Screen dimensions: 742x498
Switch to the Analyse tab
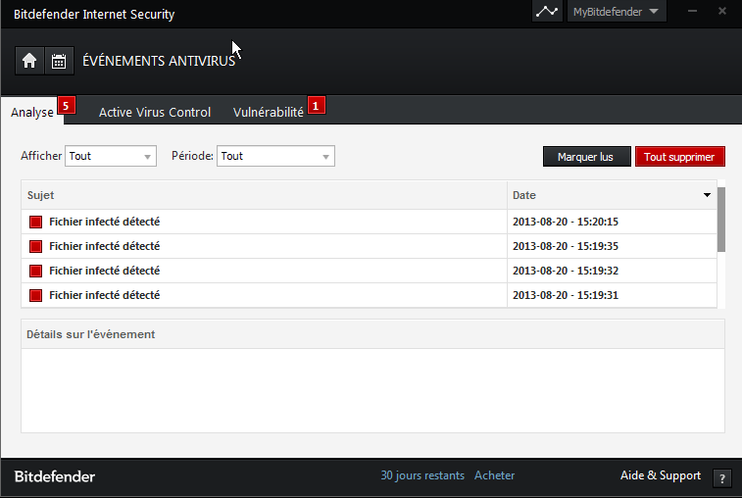[32, 112]
